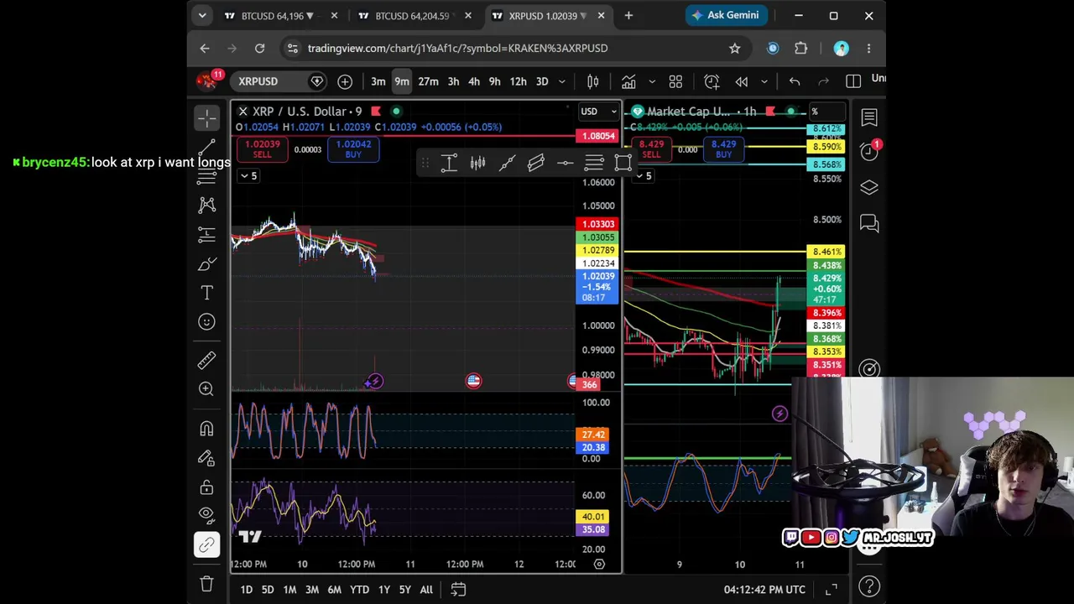Click the red 1.08054 price label
Viewport: 1074px width, 604px height.
[599, 136]
